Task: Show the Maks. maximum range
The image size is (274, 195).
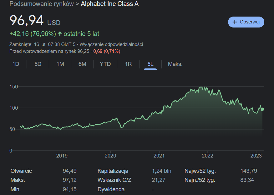Action: click(175, 64)
